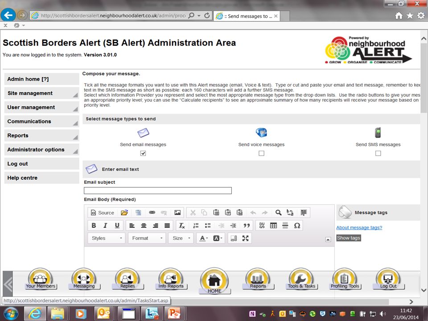The height and width of the screenshot is (321, 428).
Task: Expand the Reports sidebar menu
Action: coord(42,136)
